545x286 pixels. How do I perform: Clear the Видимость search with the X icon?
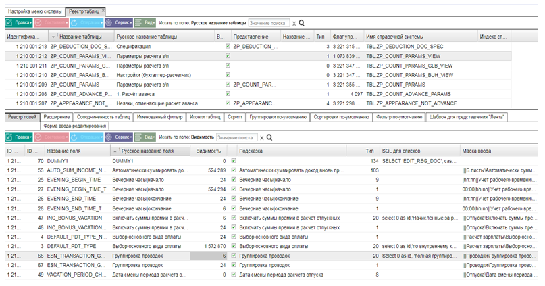tap(262, 138)
